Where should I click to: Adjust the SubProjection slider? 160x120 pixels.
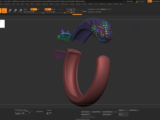(x=25, y=110)
